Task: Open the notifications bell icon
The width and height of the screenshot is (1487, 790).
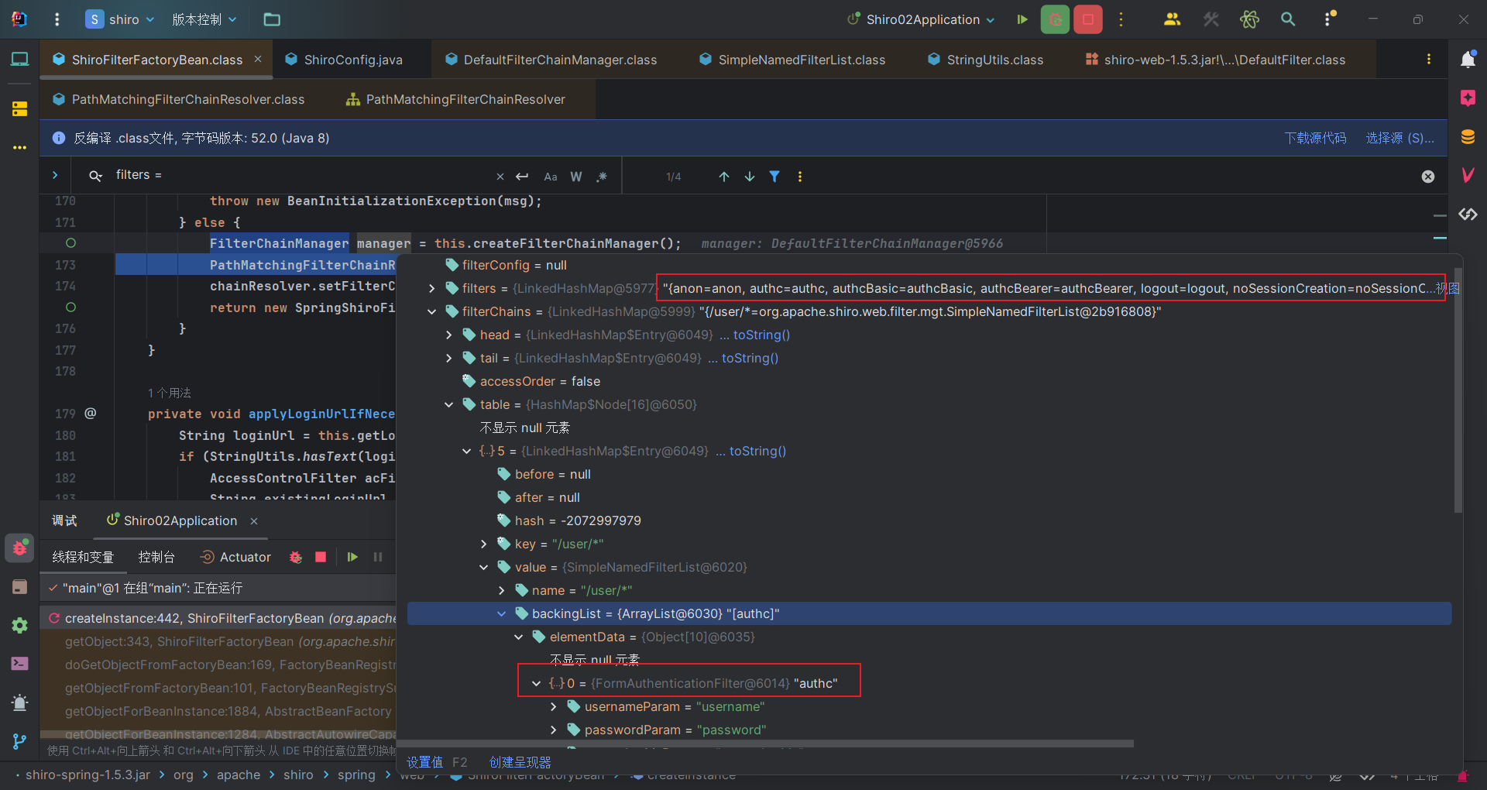Action: (x=1468, y=59)
